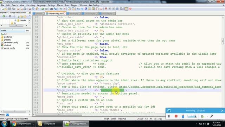The image size is (225, 127).
Task: Click the Save toolbar icon
Action: (9, 9)
